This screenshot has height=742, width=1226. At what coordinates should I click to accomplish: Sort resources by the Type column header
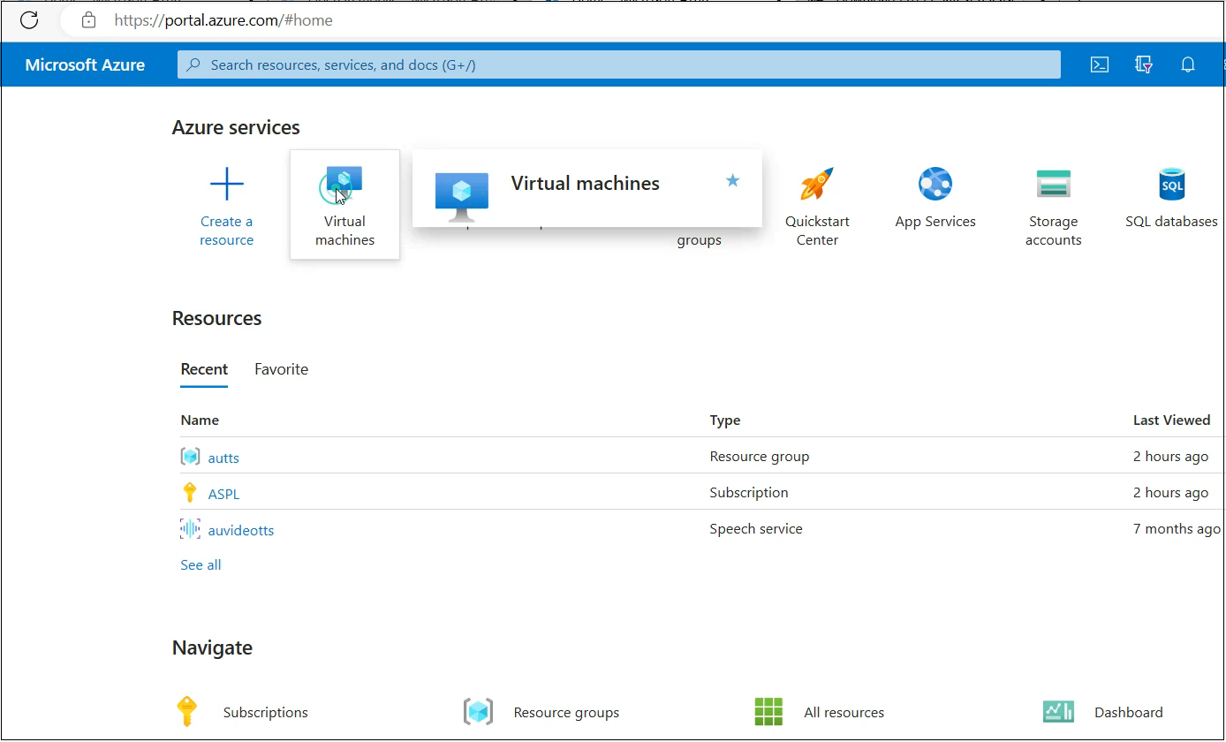[x=725, y=420]
